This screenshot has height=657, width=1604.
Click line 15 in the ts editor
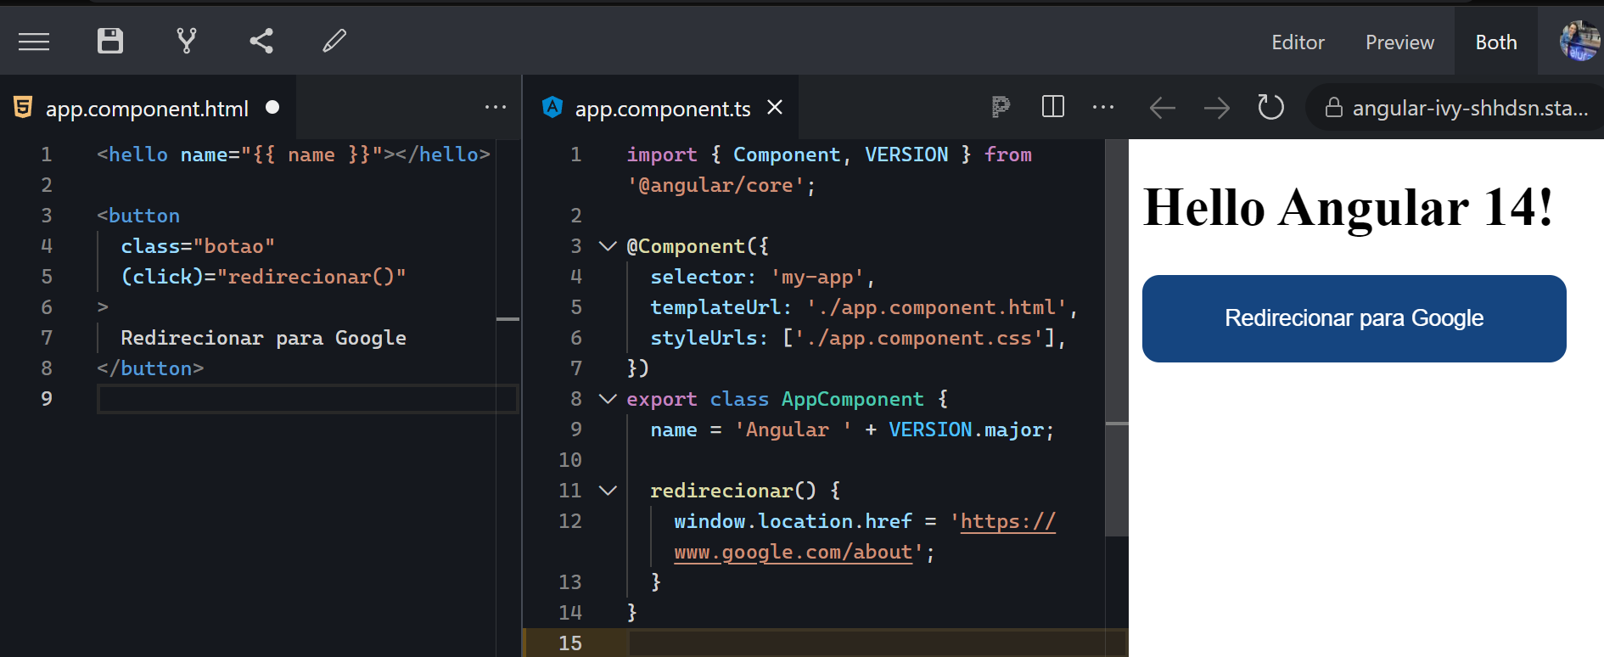pyautogui.click(x=878, y=643)
